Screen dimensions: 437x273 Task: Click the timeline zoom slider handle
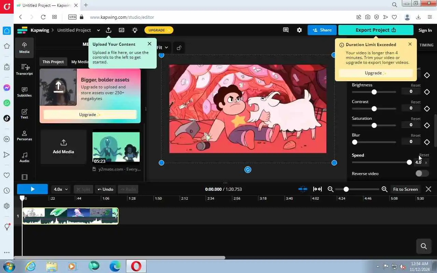click(x=346, y=189)
